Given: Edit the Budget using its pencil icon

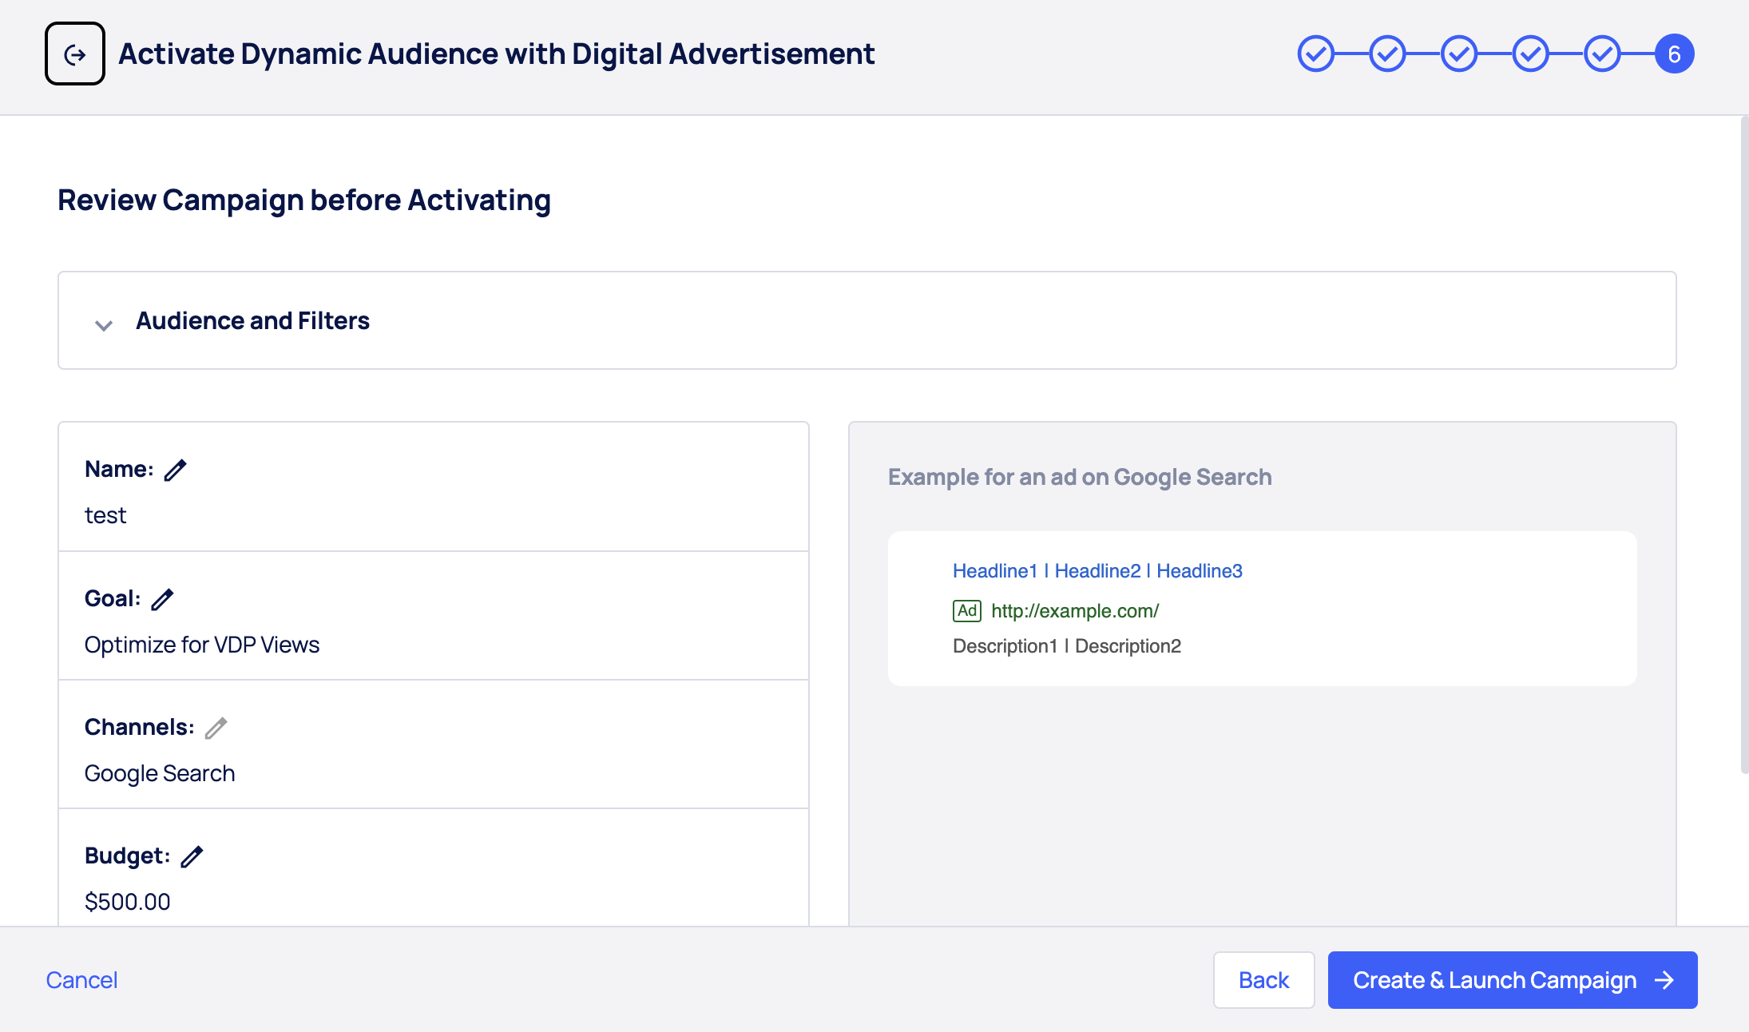Looking at the screenshot, I should pos(192,856).
